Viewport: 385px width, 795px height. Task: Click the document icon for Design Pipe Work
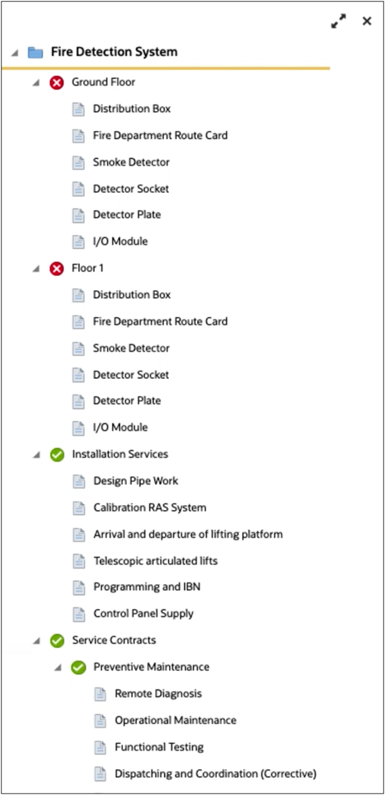coord(78,481)
